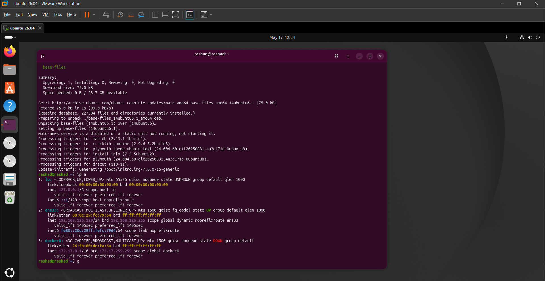The height and width of the screenshot is (281, 545).
Task: Click the volume icon in top bar
Action: point(530,37)
